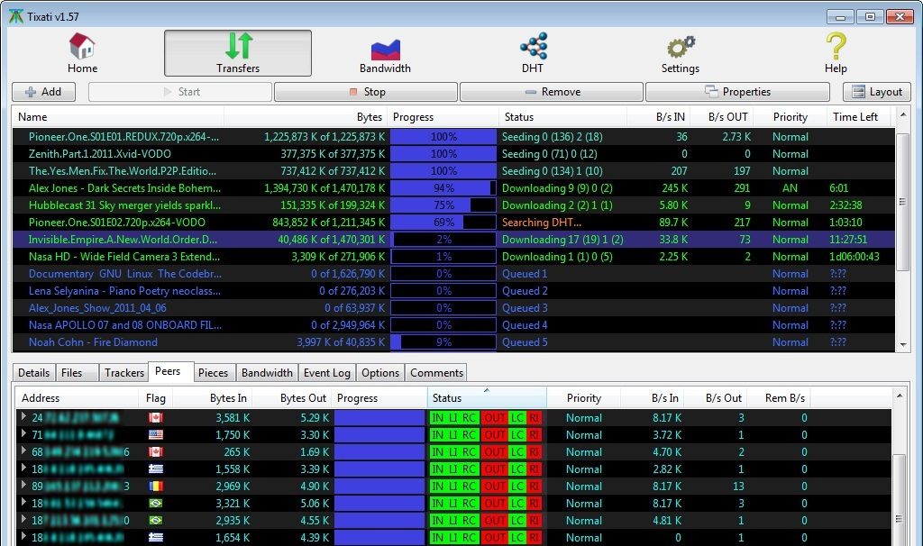This screenshot has height=546, width=923.
Task: Expand the peer with 1,654 K bytes in
Action: [x=23, y=536]
